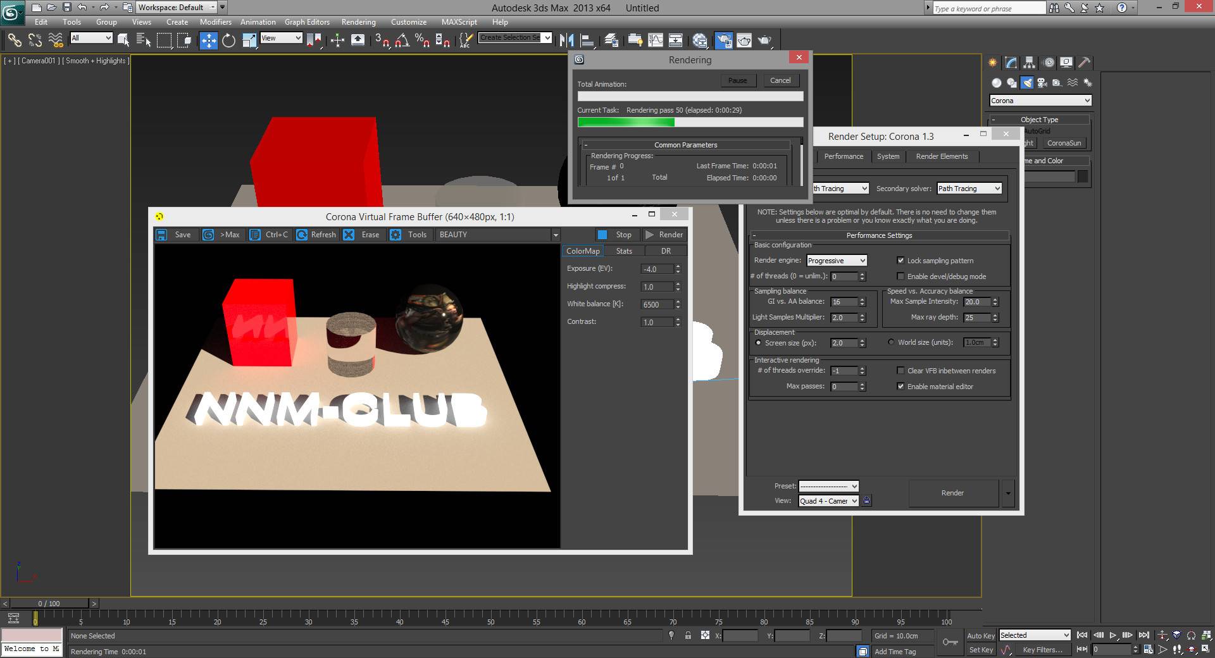Screen dimensions: 1215x658
Task: Select Screen size (px) radio button
Action: point(759,343)
